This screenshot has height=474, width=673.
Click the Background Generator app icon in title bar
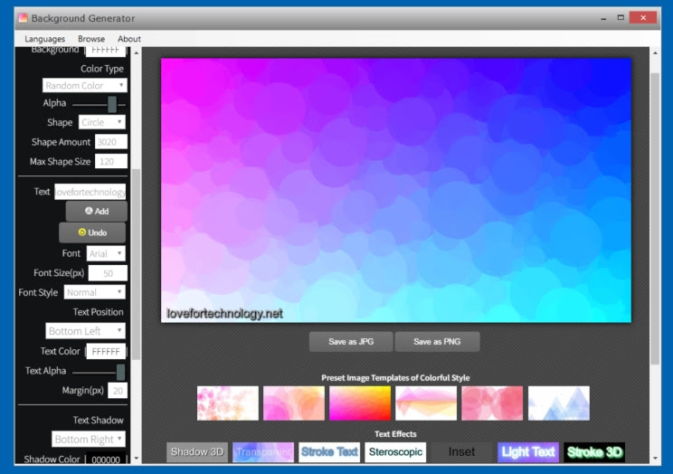pos(23,18)
